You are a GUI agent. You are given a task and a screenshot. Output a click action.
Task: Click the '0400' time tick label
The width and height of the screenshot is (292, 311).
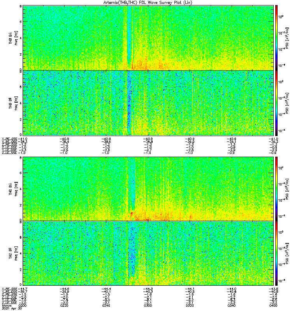pos(273,306)
